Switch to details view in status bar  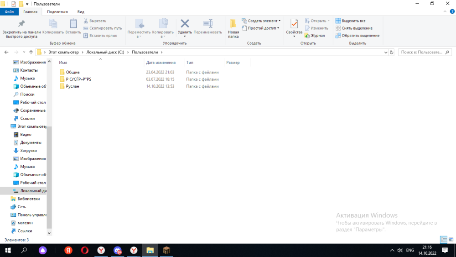pyautogui.click(x=444, y=240)
